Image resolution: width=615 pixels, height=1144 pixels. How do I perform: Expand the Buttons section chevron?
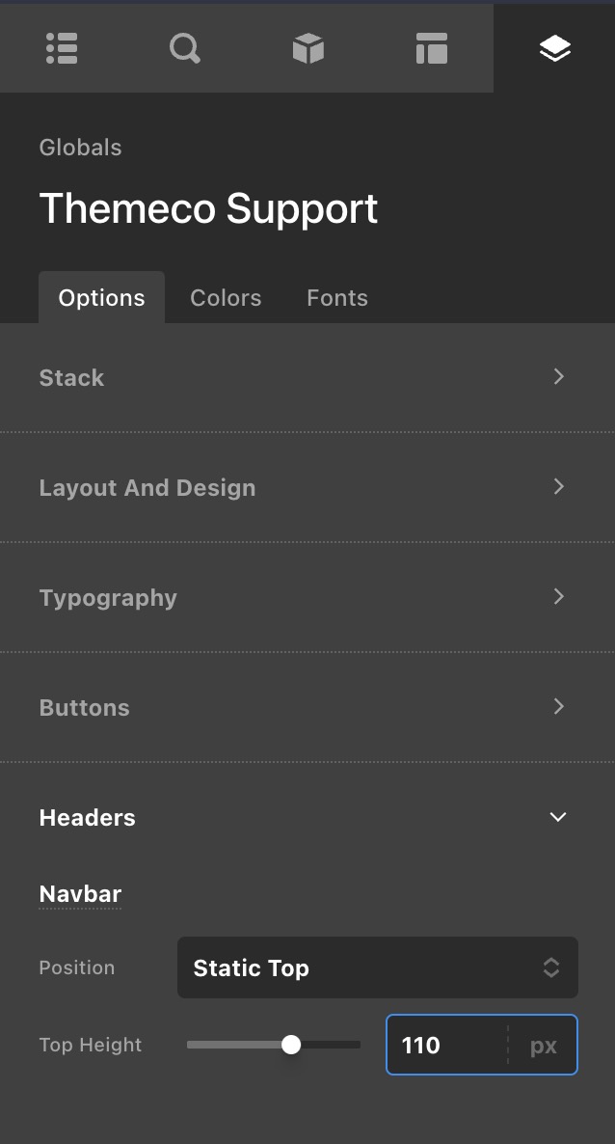(558, 706)
